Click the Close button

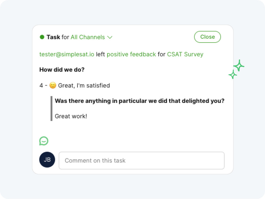tap(207, 37)
